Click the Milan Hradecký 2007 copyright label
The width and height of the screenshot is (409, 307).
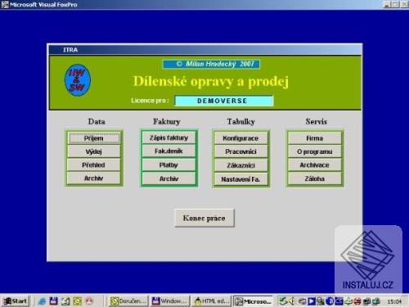(211, 64)
